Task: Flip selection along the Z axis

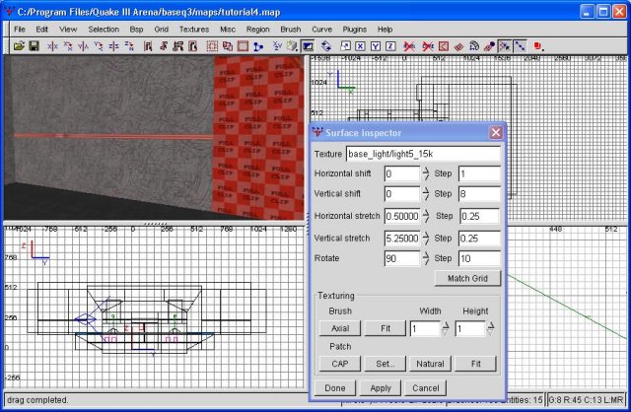Action: (x=113, y=46)
